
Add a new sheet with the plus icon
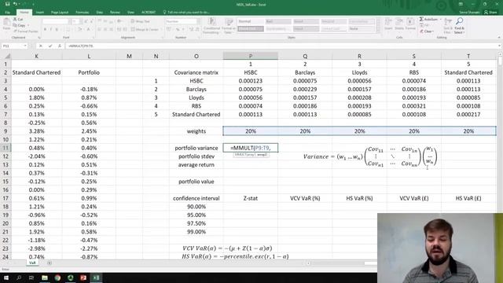50,263
